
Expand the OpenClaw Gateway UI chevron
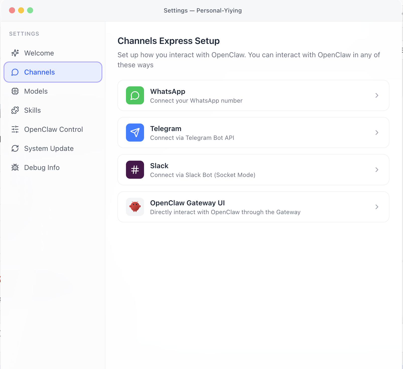377,207
